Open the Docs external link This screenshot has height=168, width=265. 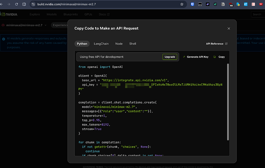pos(104,14)
